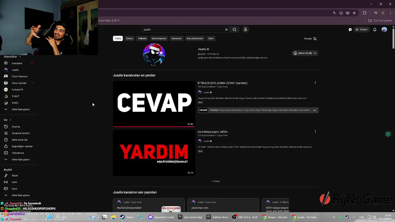Select the Shorts filter chip

(129, 39)
